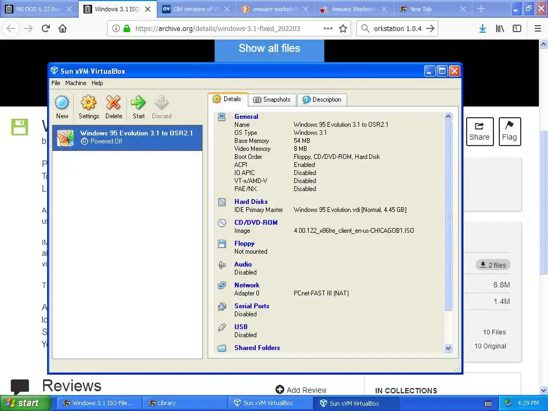Click the 4.00.122 CHICAGOB1.ISO image name
The width and height of the screenshot is (548, 411).
354,231
